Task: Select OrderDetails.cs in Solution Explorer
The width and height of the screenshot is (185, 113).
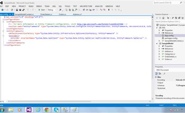Action: click(x=170, y=57)
